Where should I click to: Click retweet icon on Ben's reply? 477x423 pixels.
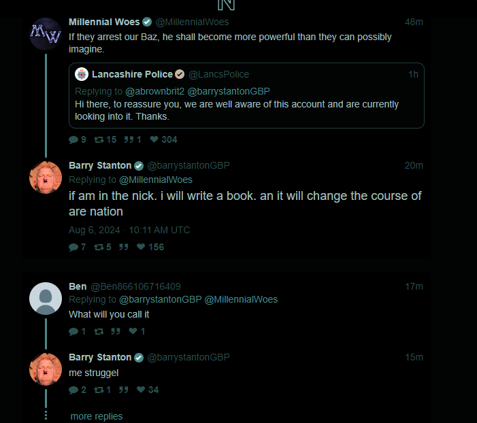tap(99, 331)
